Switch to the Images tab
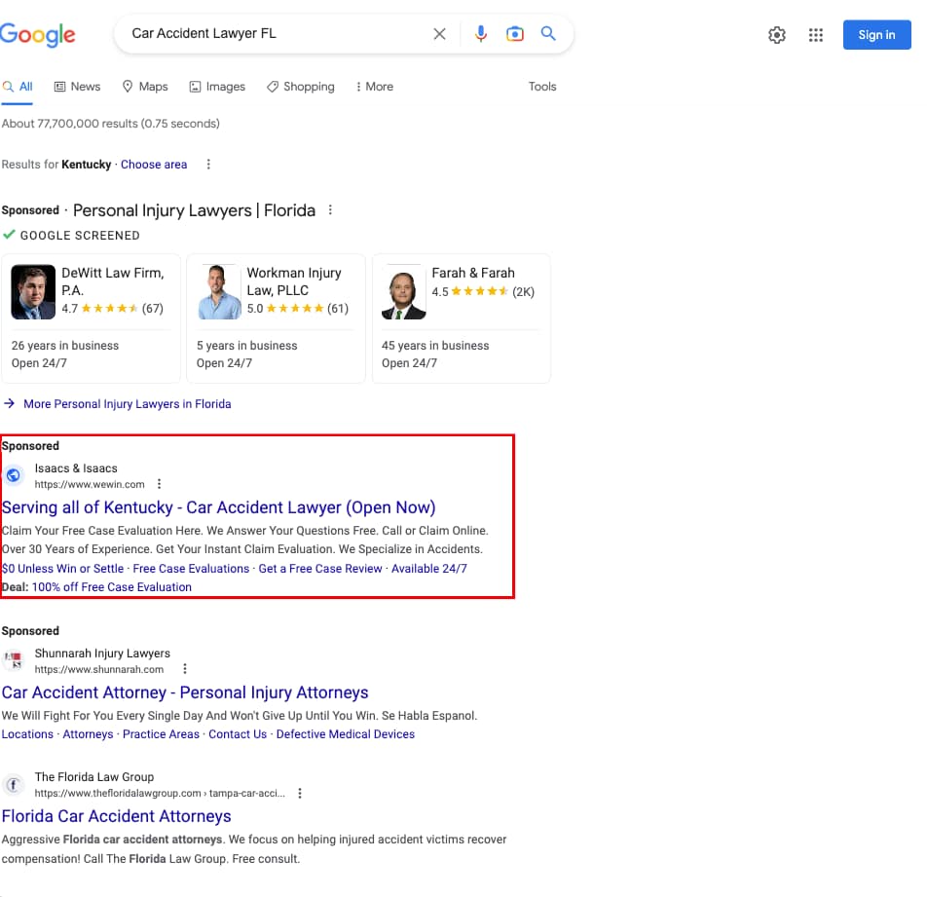This screenshot has width=927, height=897. pos(217,87)
